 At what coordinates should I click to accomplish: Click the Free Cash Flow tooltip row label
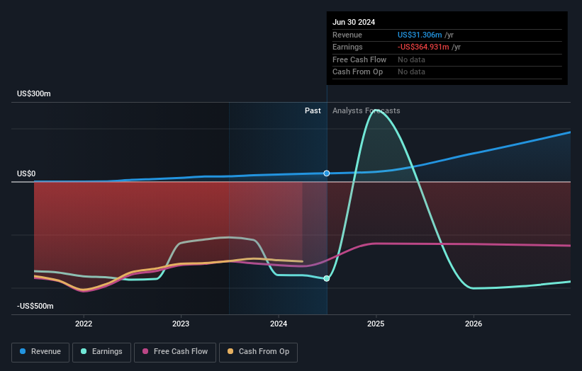359,59
